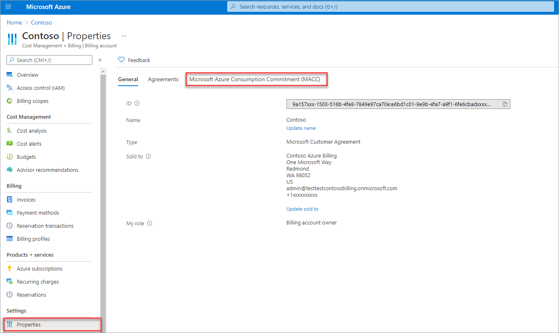Switch to the Agreements tab
The height and width of the screenshot is (333, 559).
[163, 80]
